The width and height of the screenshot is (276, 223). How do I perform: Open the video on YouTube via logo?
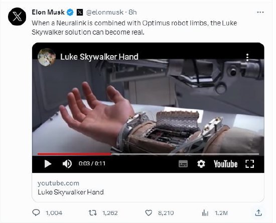tap(225, 164)
